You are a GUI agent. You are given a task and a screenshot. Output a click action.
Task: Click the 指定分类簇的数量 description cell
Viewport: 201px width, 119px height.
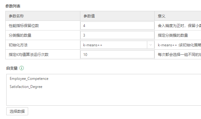pyautogui.click(x=178, y=35)
